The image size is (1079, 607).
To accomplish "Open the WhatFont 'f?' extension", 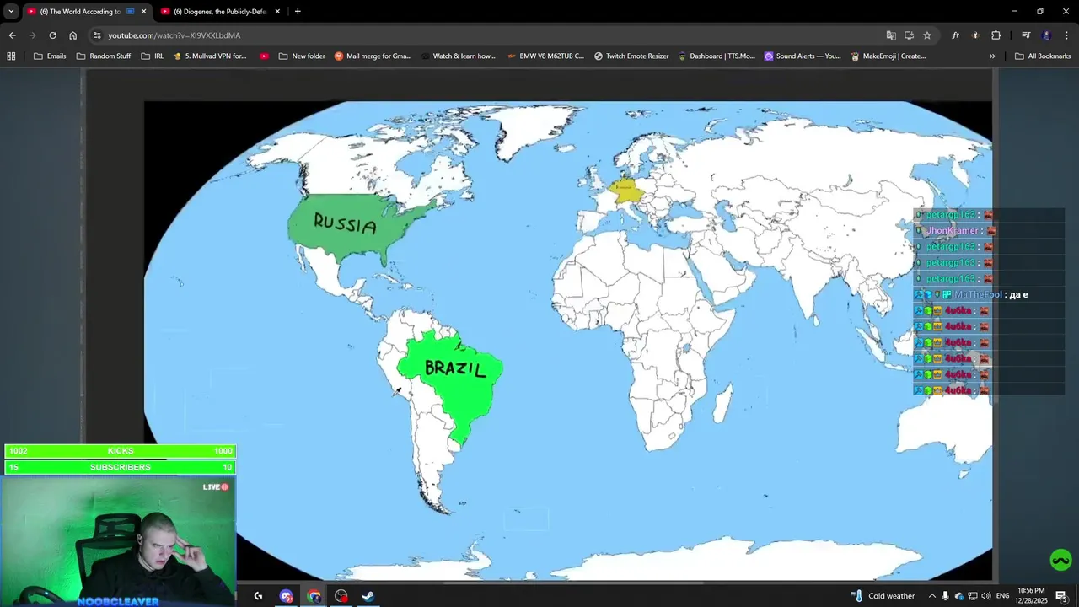I will coord(955,35).
